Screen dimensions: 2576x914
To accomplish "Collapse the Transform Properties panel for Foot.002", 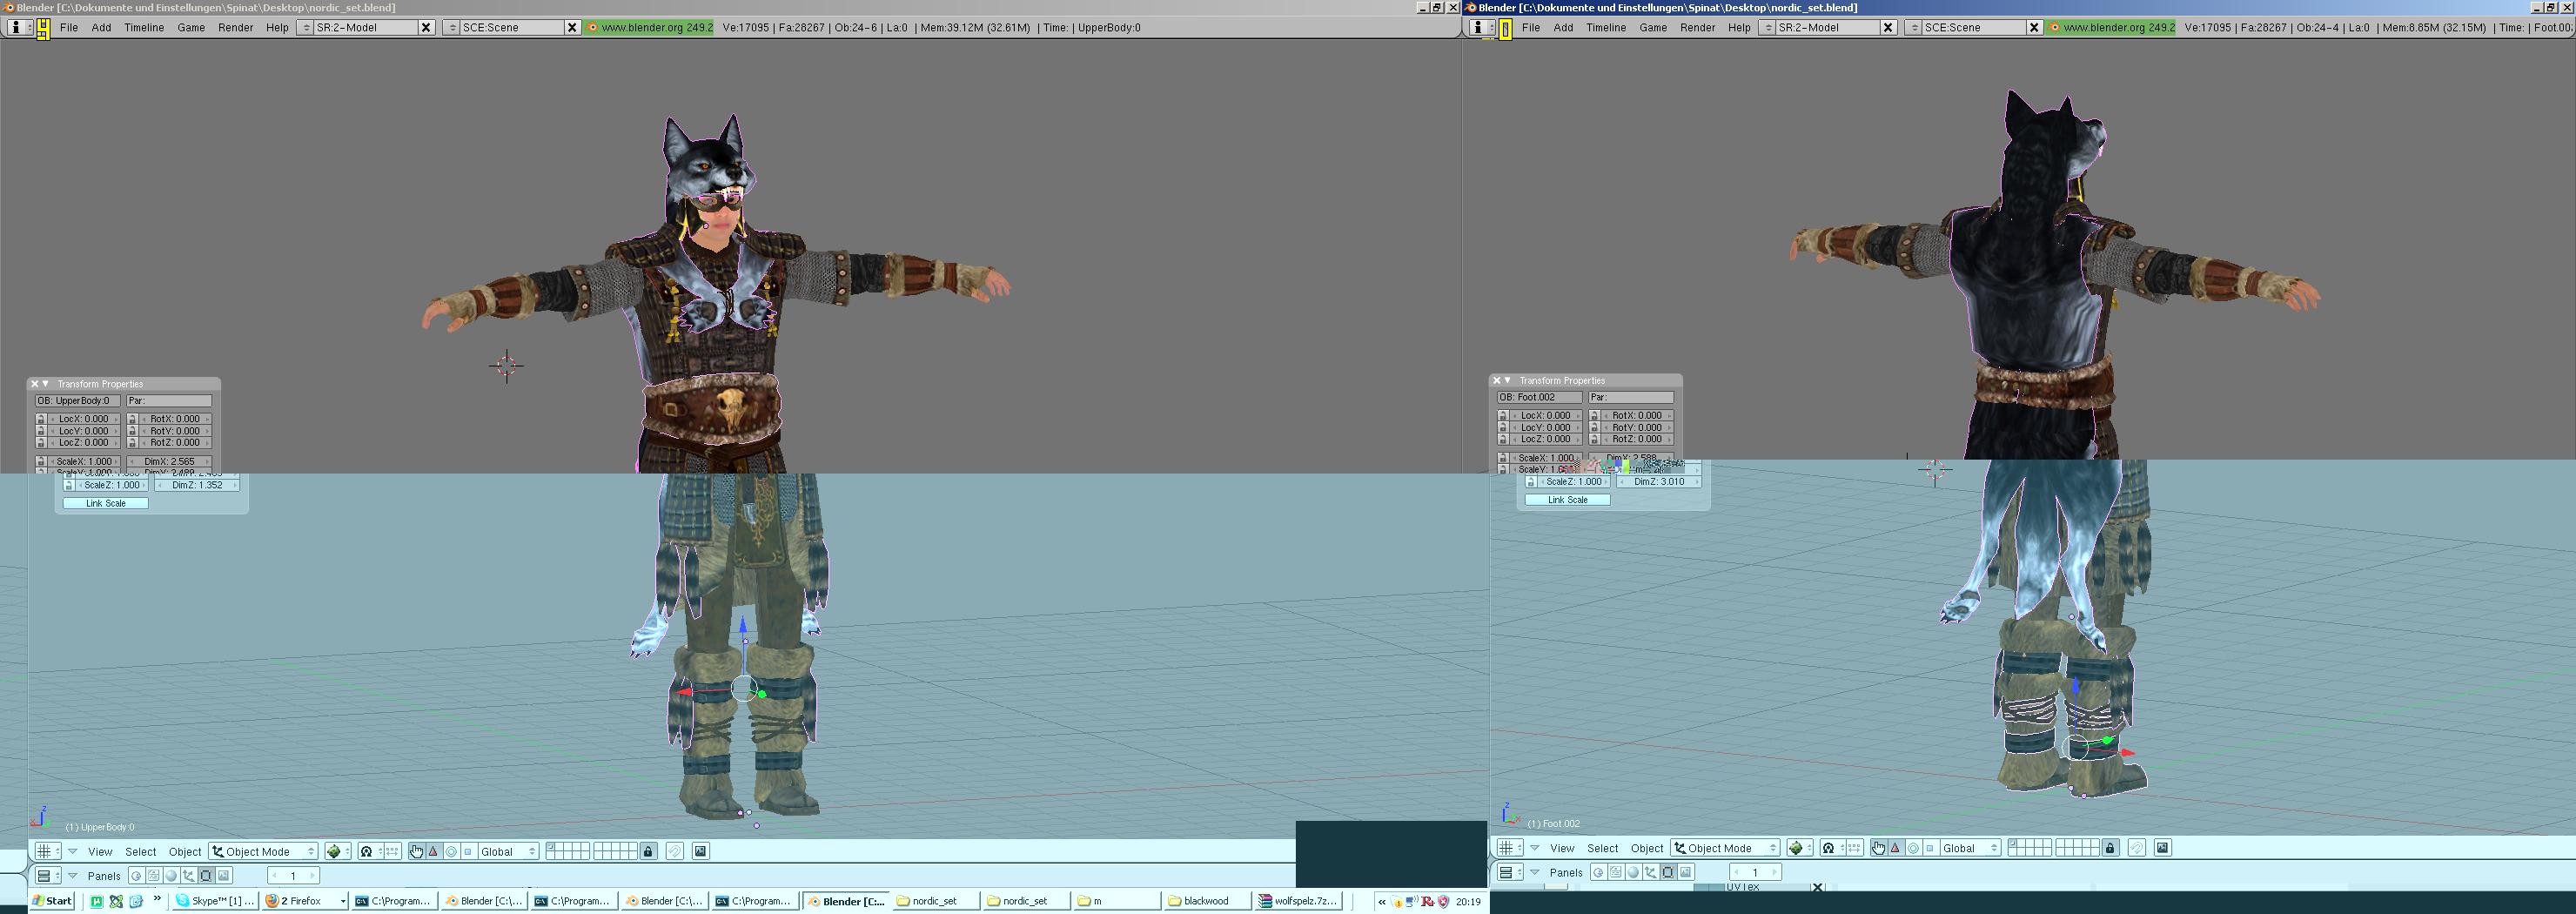I will 1508,381.
